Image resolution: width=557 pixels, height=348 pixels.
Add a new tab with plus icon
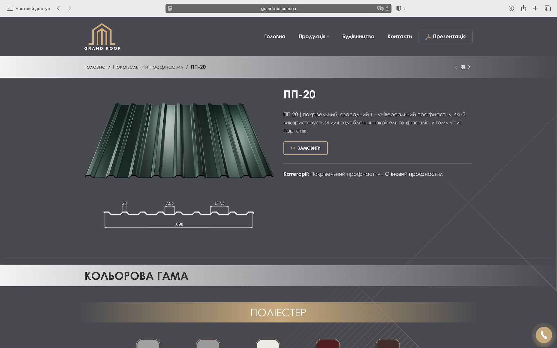point(535,8)
